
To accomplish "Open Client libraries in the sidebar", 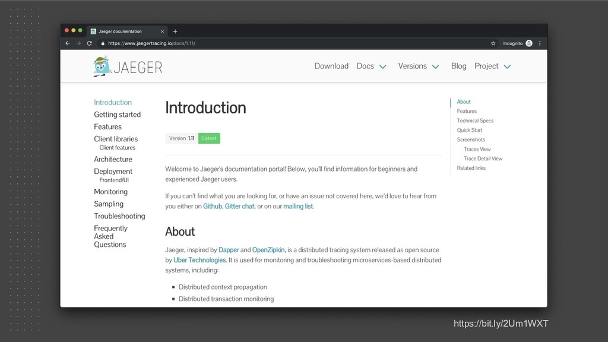I will [116, 139].
